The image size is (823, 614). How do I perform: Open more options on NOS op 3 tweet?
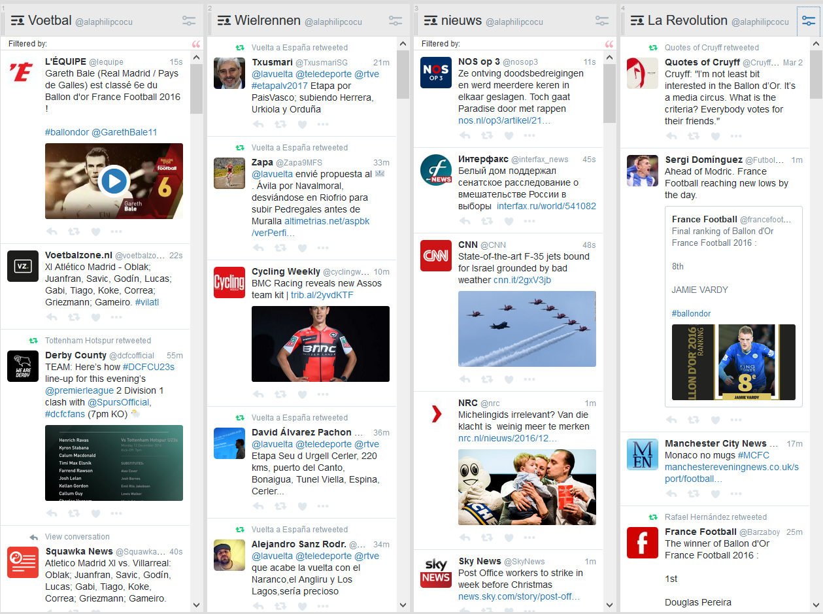click(529, 135)
